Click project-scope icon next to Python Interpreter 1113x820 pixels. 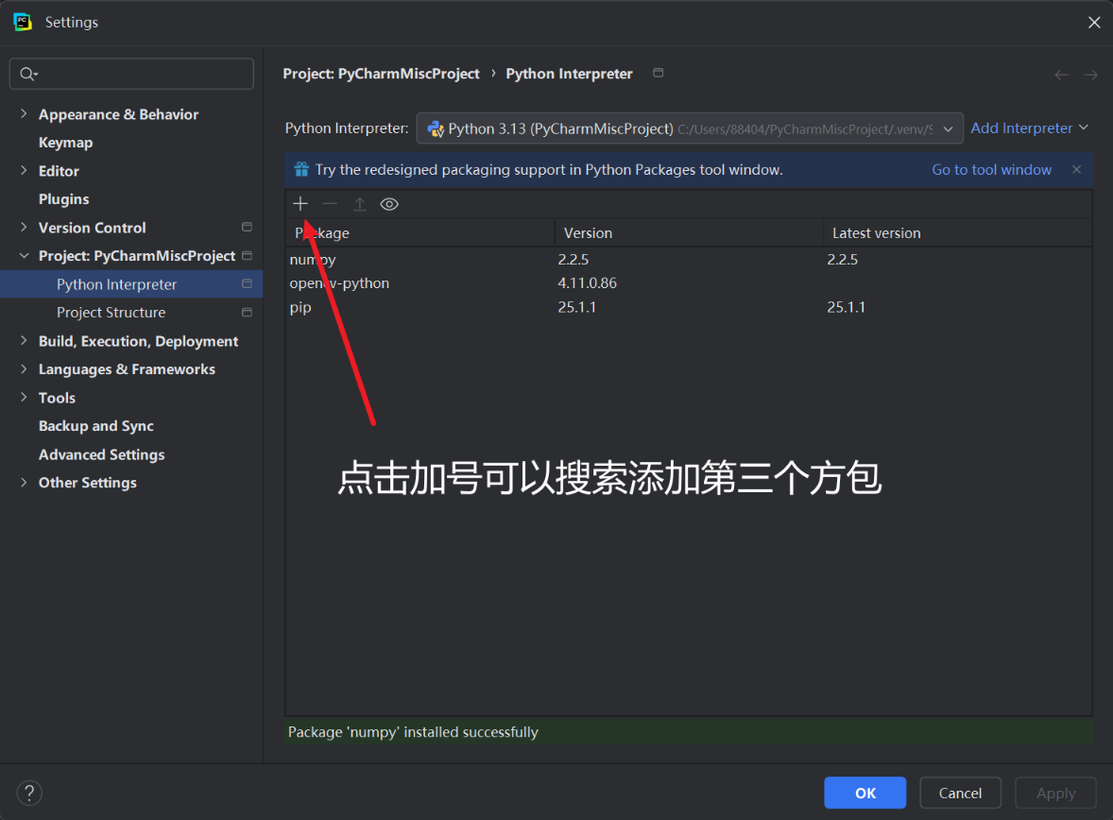[x=247, y=284]
